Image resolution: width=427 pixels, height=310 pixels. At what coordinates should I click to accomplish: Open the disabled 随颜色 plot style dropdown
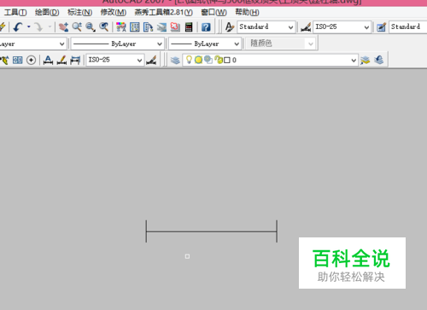(281, 44)
